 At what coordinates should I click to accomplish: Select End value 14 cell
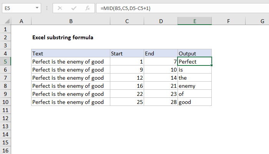161,78
